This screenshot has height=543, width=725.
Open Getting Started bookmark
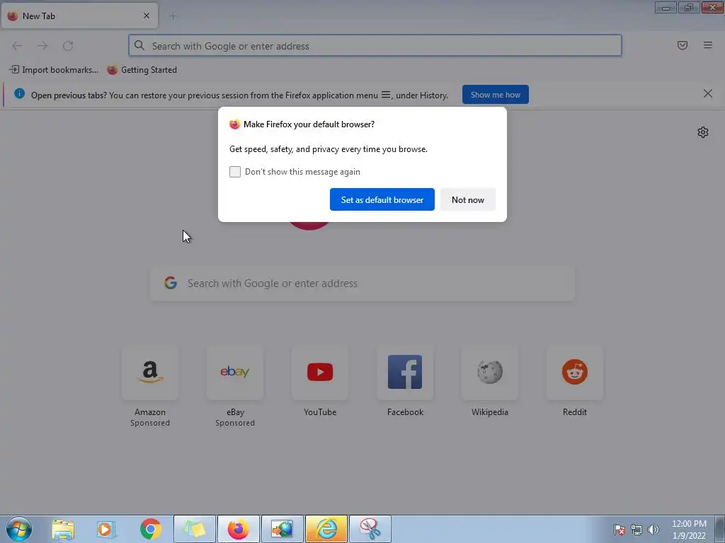click(x=142, y=70)
